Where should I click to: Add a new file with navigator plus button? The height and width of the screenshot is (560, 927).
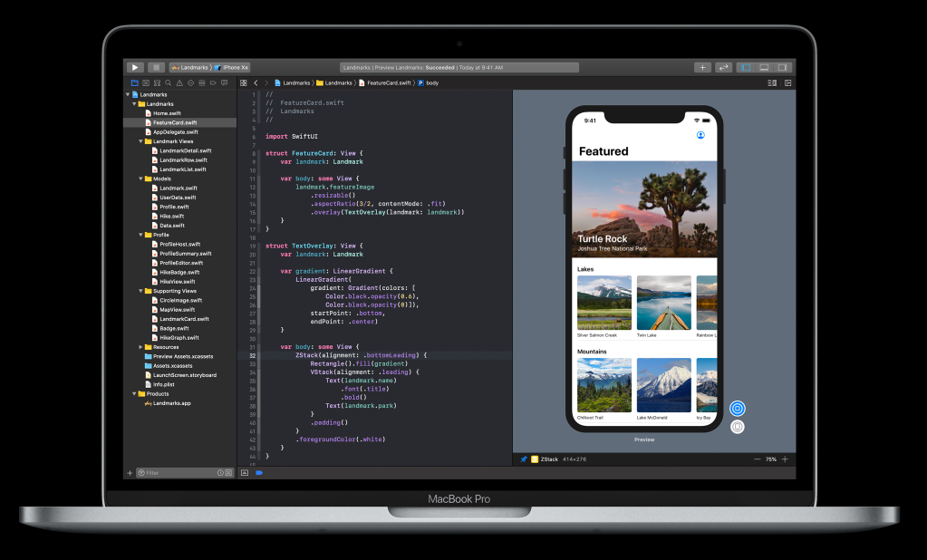tap(130, 472)
